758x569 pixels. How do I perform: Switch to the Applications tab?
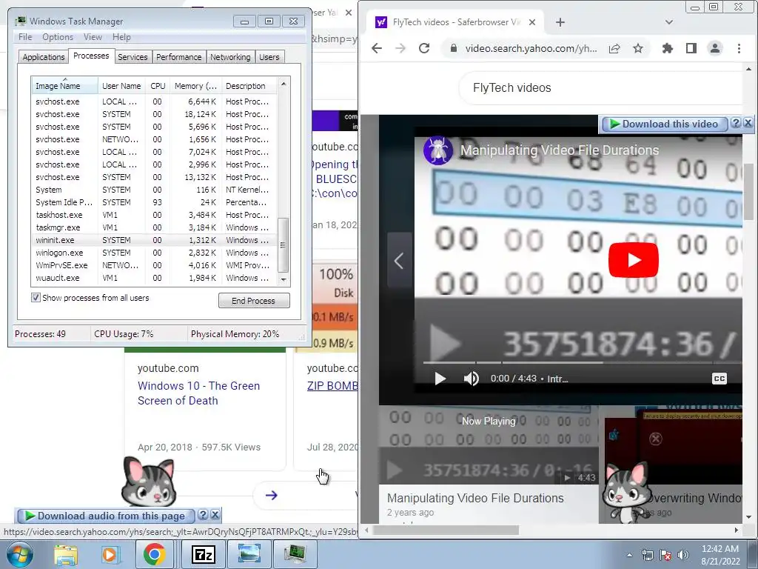(x=44, y=57)
